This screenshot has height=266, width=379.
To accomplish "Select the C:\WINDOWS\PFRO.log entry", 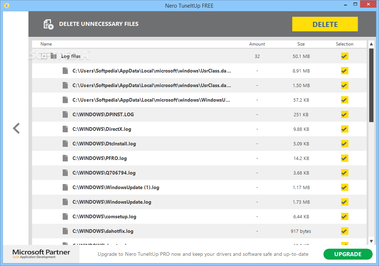I will click(99, 158).
